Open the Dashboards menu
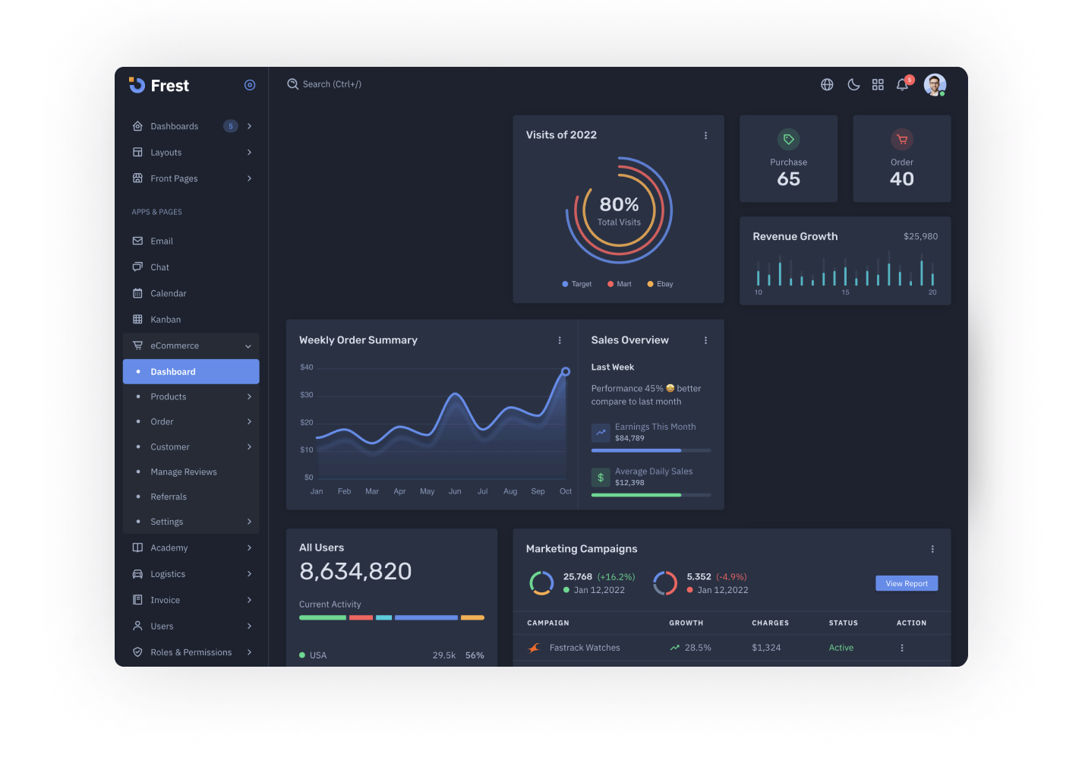This screenshot has width=1082, height=773. [174, 126]
